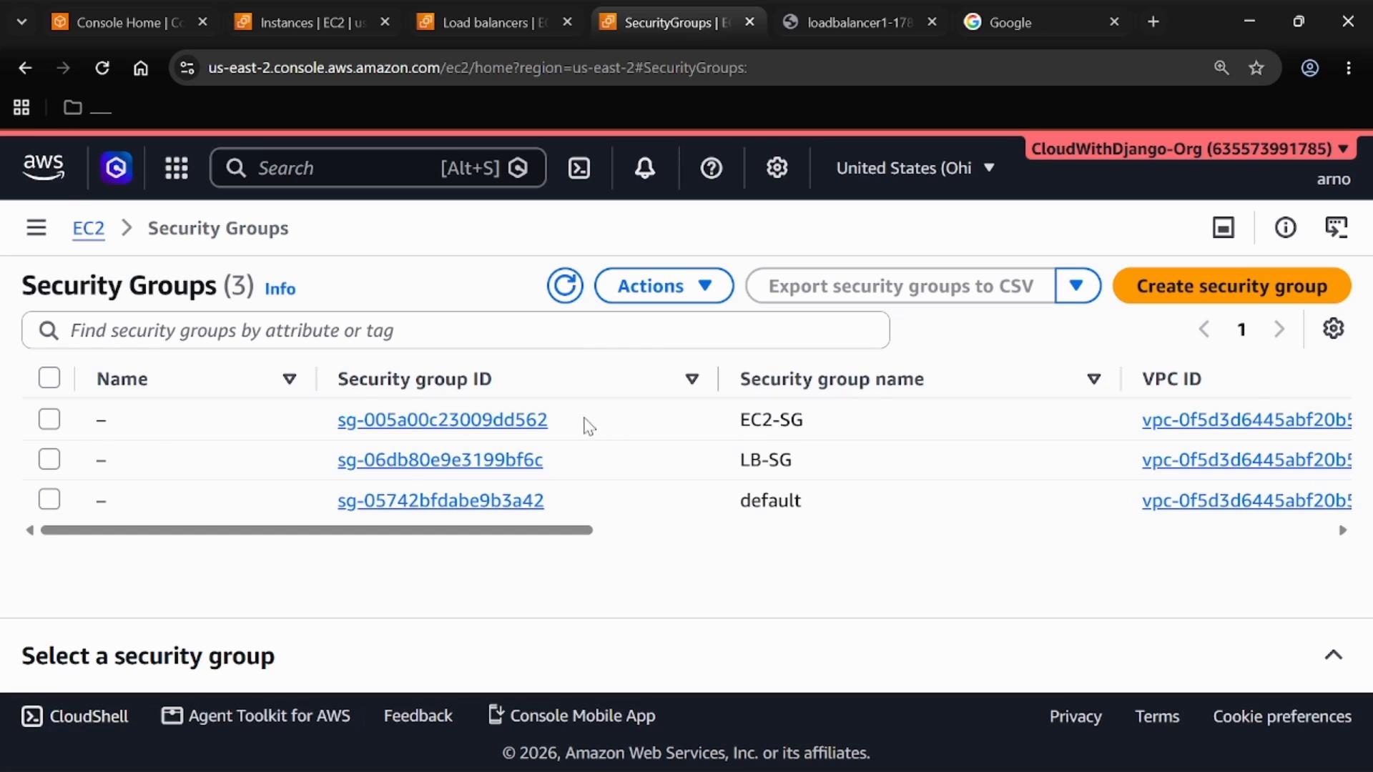Reload the page in the browser

(x=102, y=68)
